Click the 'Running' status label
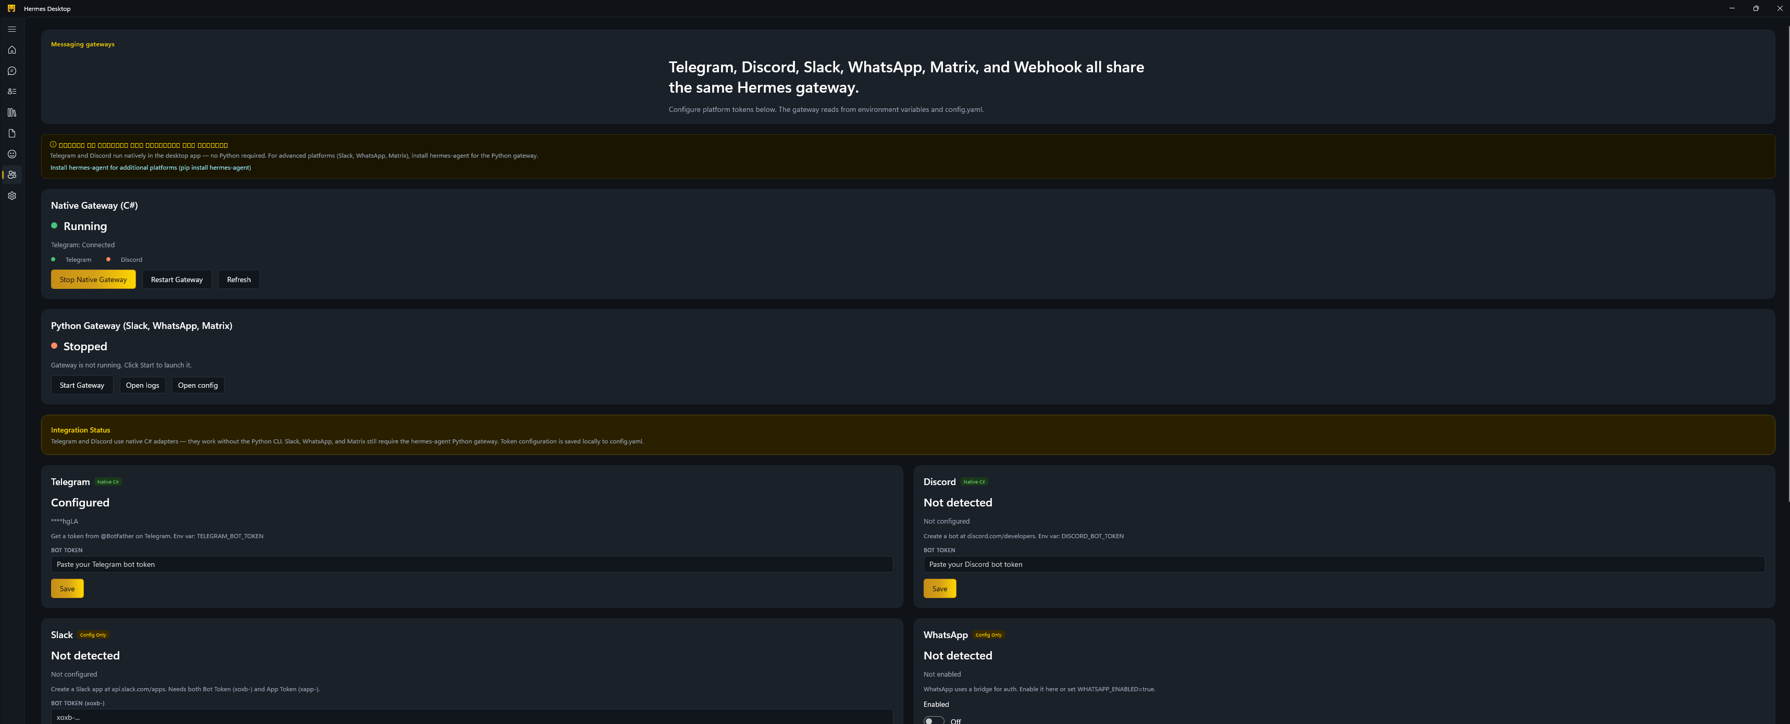Viewport: 1790px width, 724px height. (85, 226)
